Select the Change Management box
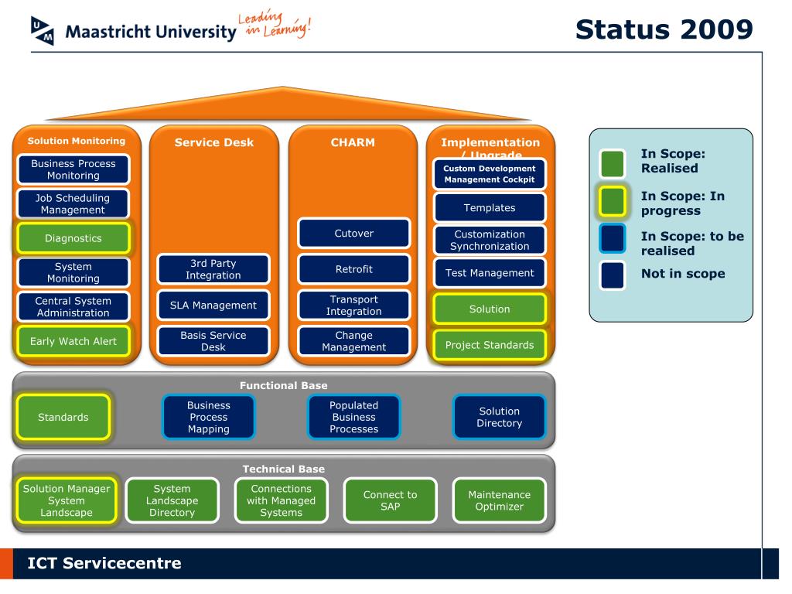Viewport: 792px width, 594px height. 353,341
